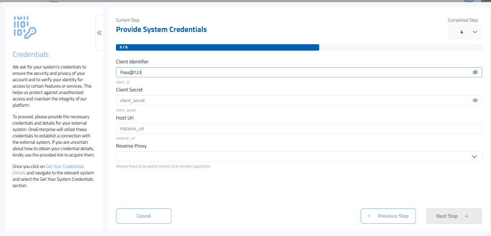Open the Completed Step dropdown
The height and width of the screenshot is (236, 491).
[x=465, y=32]
